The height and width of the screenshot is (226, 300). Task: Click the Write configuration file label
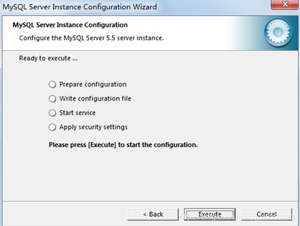[x=95, y=99]
